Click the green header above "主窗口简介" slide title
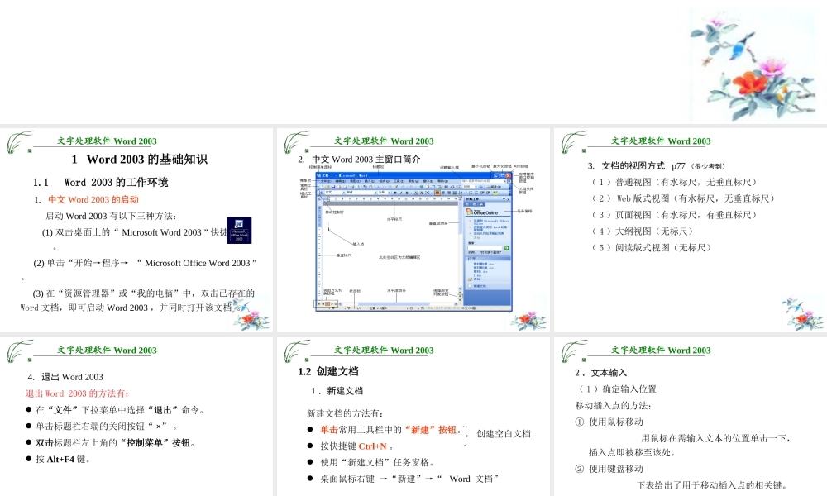 [x=384, y=141]
